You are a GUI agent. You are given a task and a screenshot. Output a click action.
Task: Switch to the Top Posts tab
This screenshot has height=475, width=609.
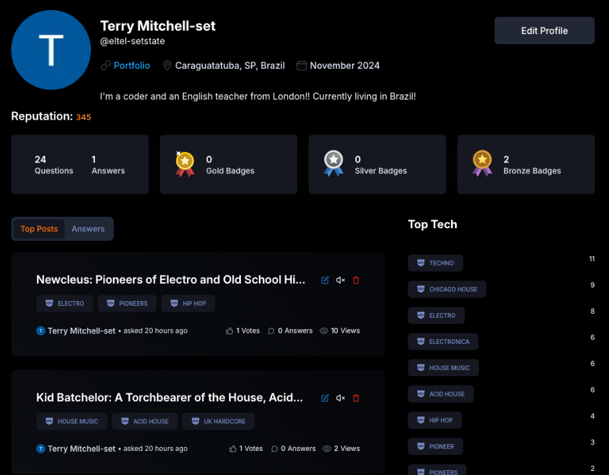(x=39, y=229)
